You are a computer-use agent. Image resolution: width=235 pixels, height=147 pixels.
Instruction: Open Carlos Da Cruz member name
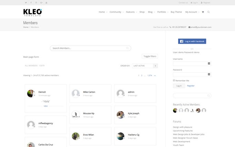click(x=45, y=145)
